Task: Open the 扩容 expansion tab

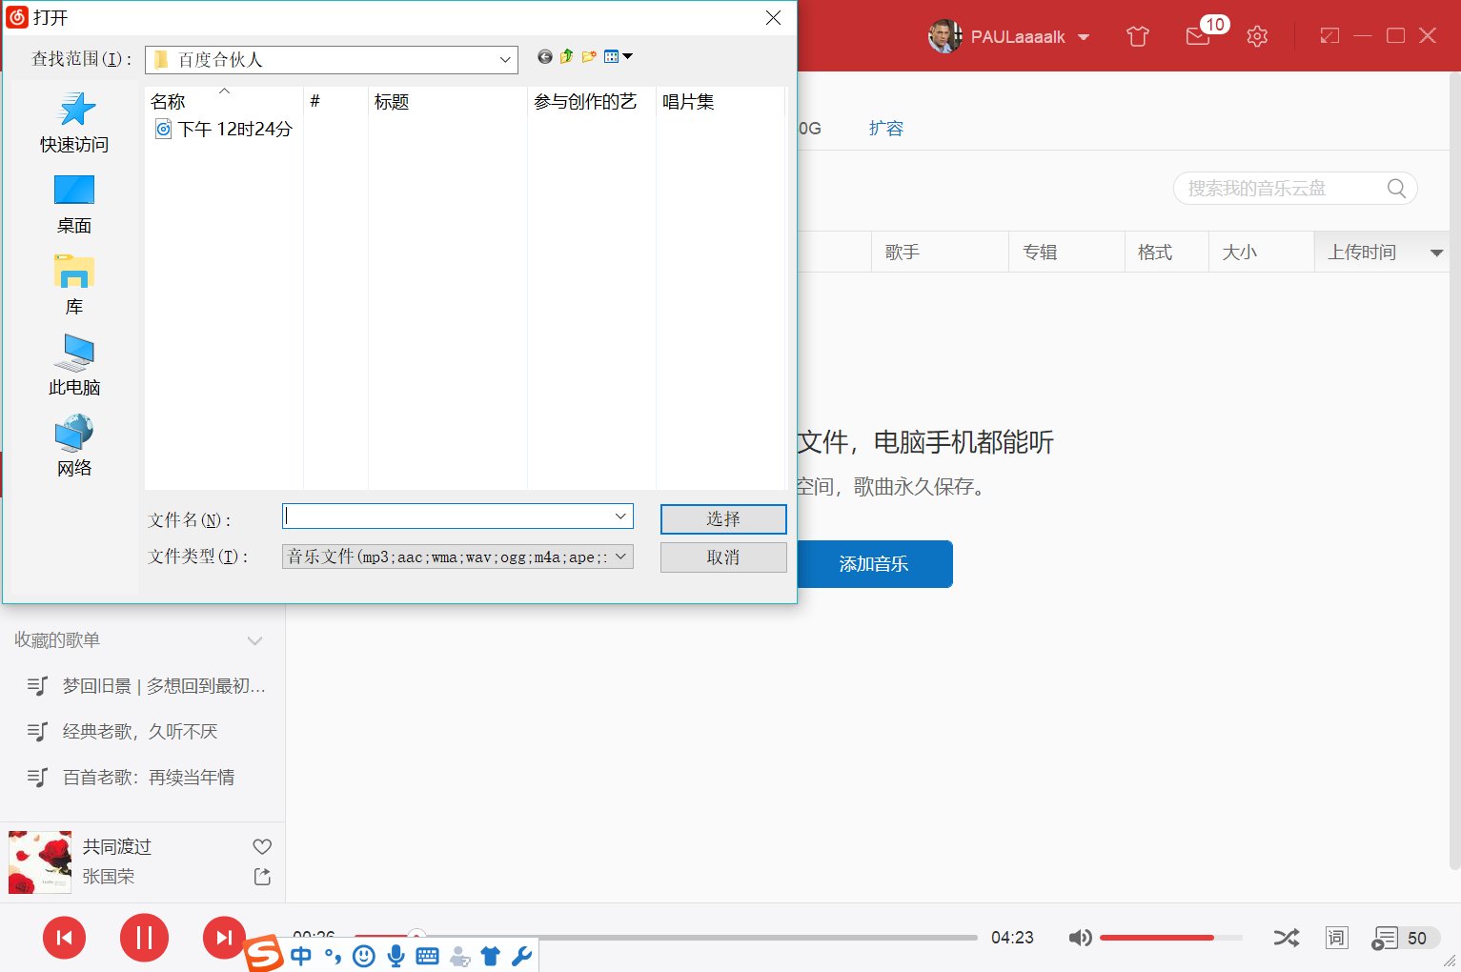Action: [887, 128]
